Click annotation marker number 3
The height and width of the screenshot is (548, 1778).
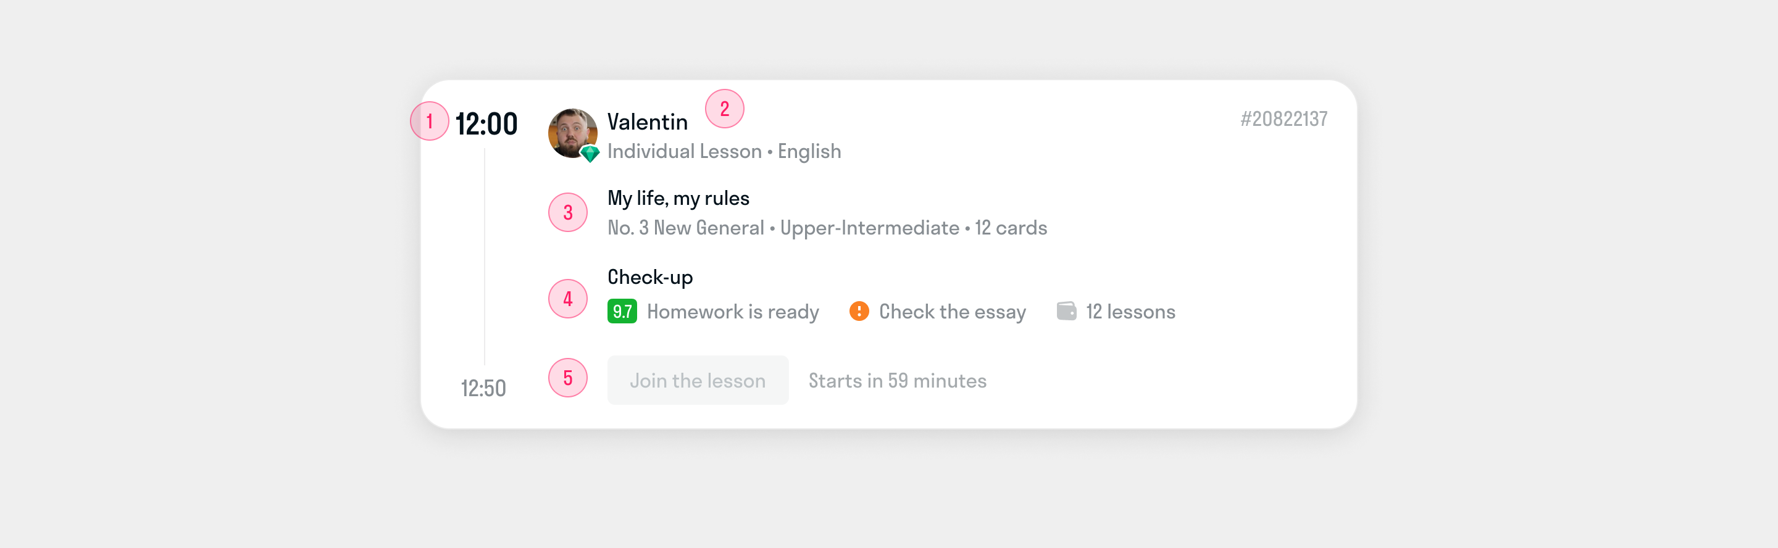[x=567, y=212]
